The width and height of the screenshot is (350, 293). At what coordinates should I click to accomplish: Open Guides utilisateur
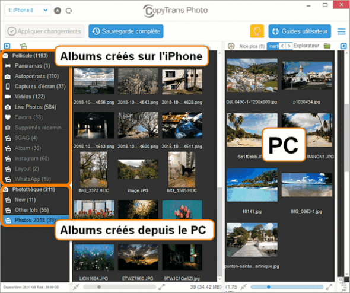tap(300, 31)
